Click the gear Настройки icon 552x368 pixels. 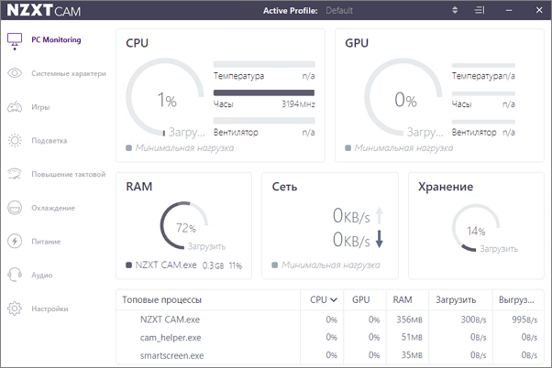coord(15,308)
